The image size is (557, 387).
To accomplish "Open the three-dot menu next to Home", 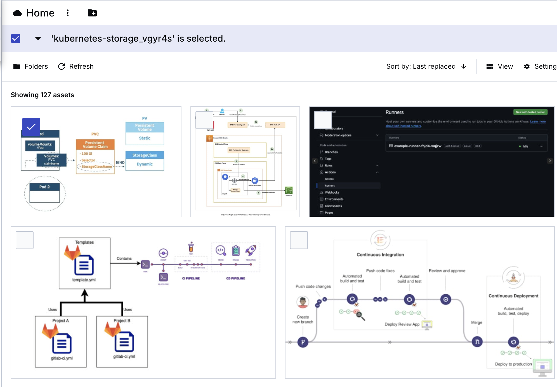I will pyautogui.click(x=68, y=13).
